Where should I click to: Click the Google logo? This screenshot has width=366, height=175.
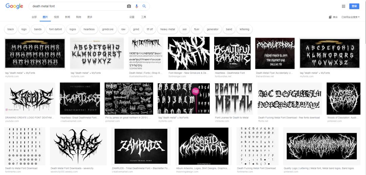click(14, 6)
